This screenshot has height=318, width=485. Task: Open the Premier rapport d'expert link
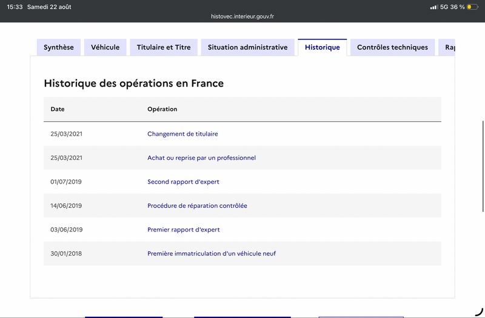tap(184, 230)
